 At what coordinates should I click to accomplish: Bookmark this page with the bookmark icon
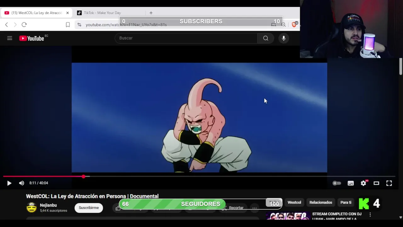coord(68,25)
